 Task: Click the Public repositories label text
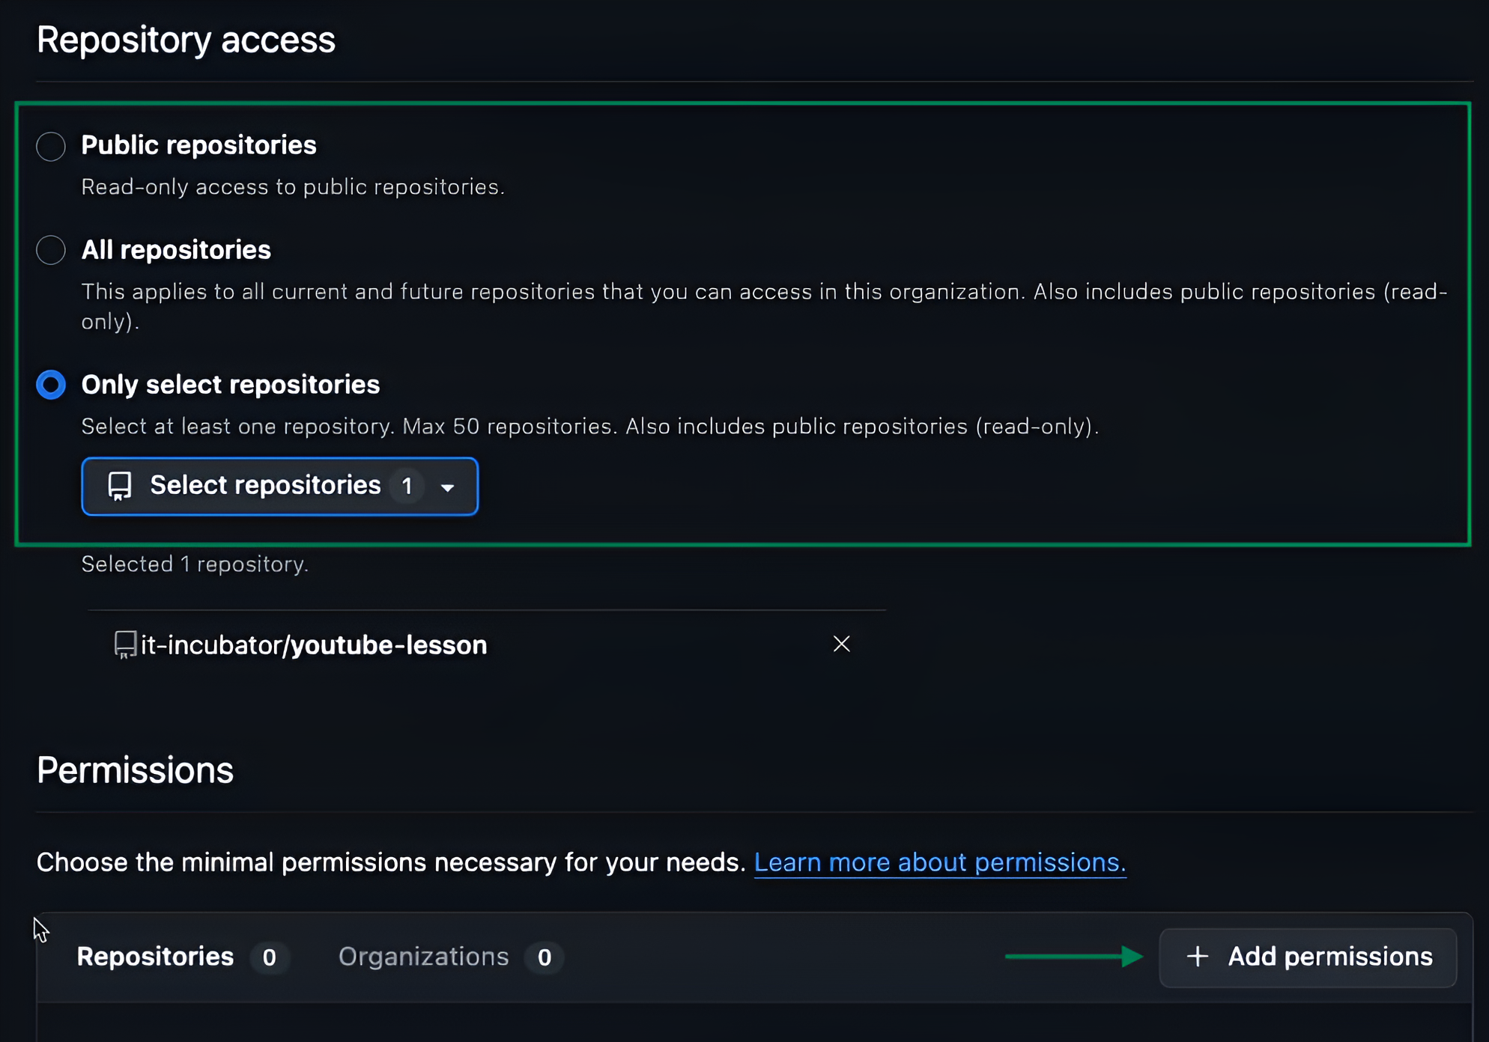point(198,145)
